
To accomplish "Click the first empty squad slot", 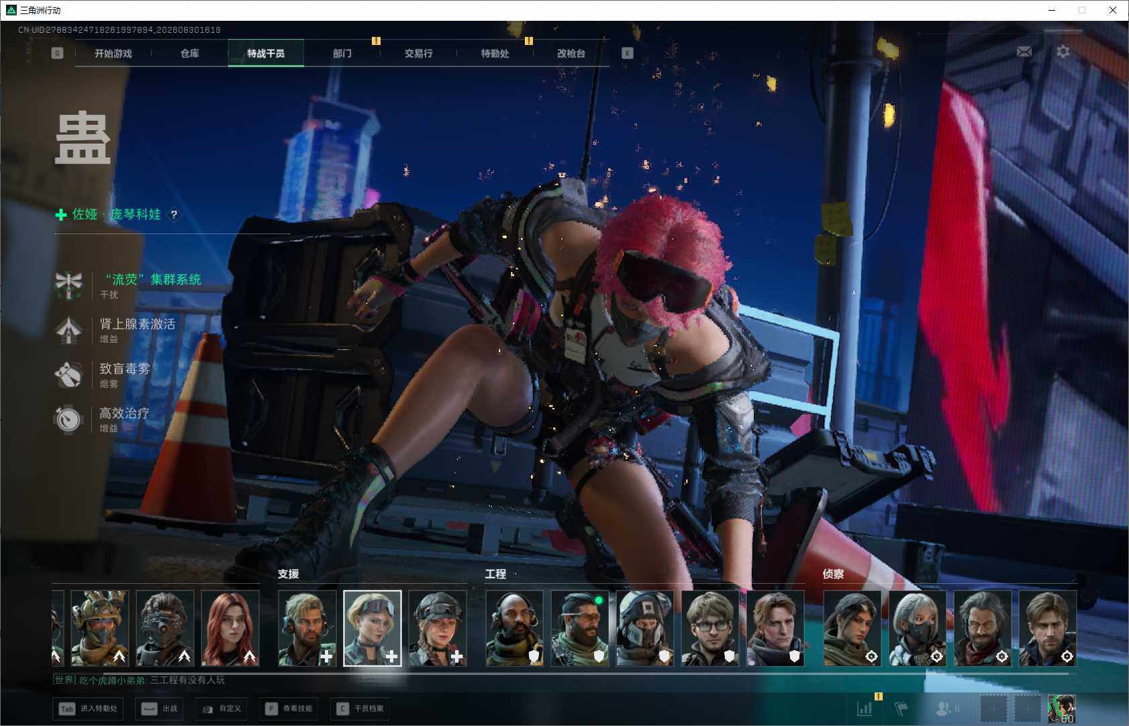I will pos(994,709).
